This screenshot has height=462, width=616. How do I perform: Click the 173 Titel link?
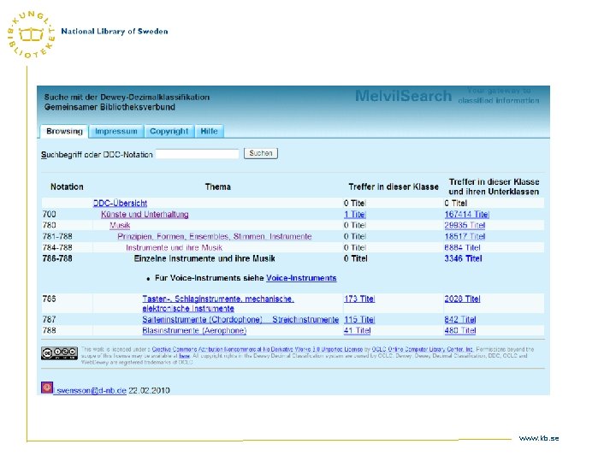[x=359, y=299]
